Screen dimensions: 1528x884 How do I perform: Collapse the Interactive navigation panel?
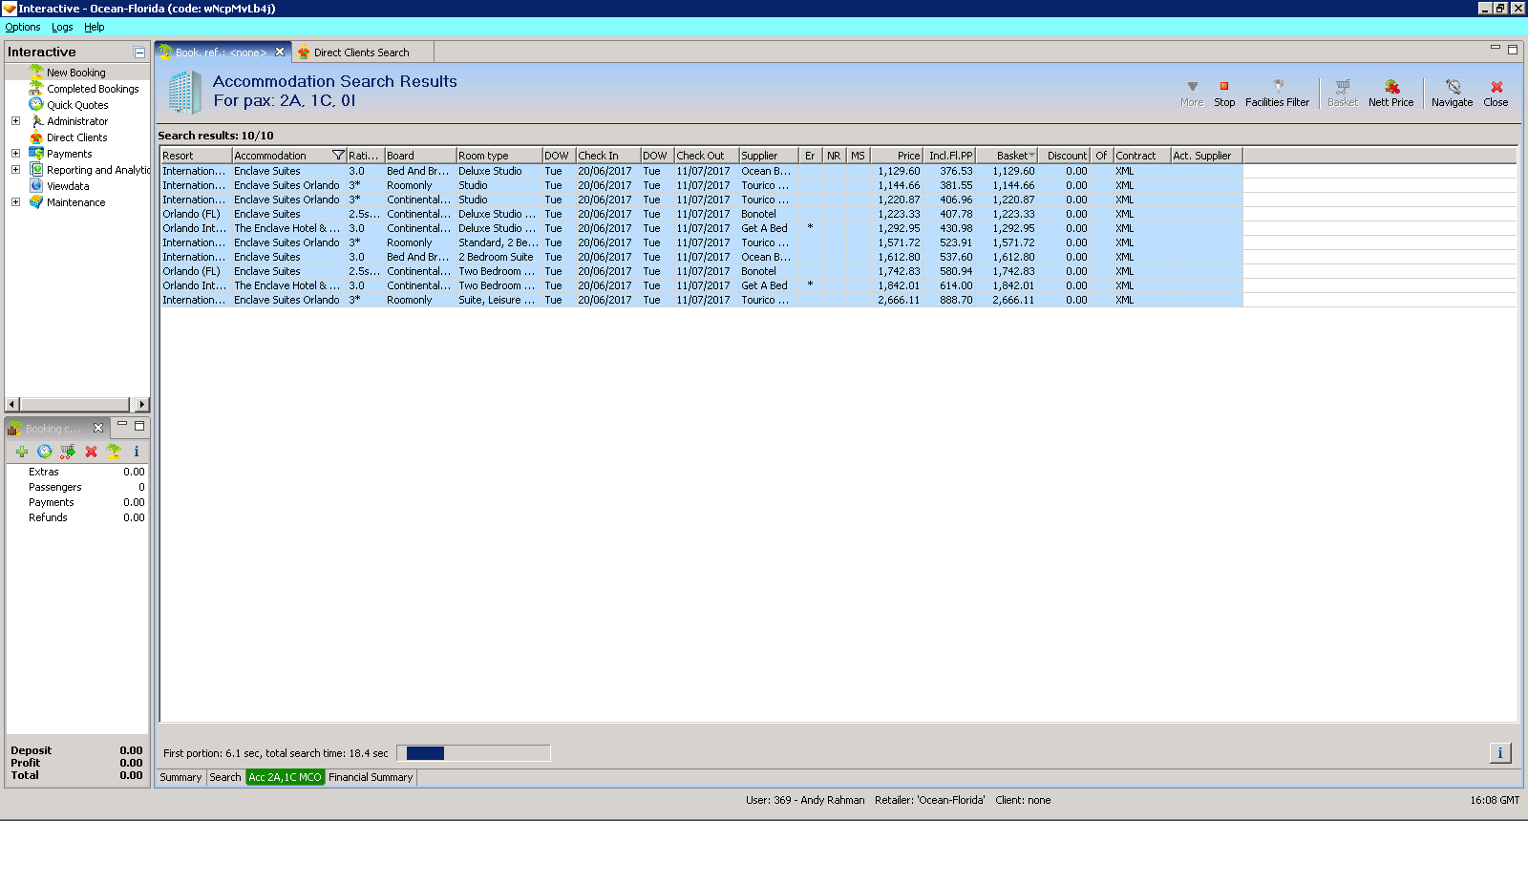139,53
